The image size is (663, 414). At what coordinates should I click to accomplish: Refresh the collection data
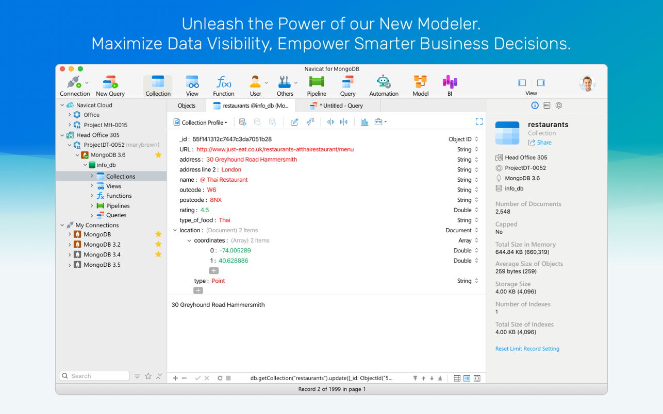click(x=220, y=378)
